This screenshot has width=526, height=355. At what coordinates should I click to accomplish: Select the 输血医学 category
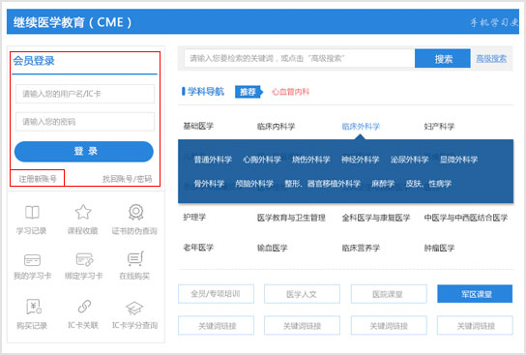coord(272,248)
